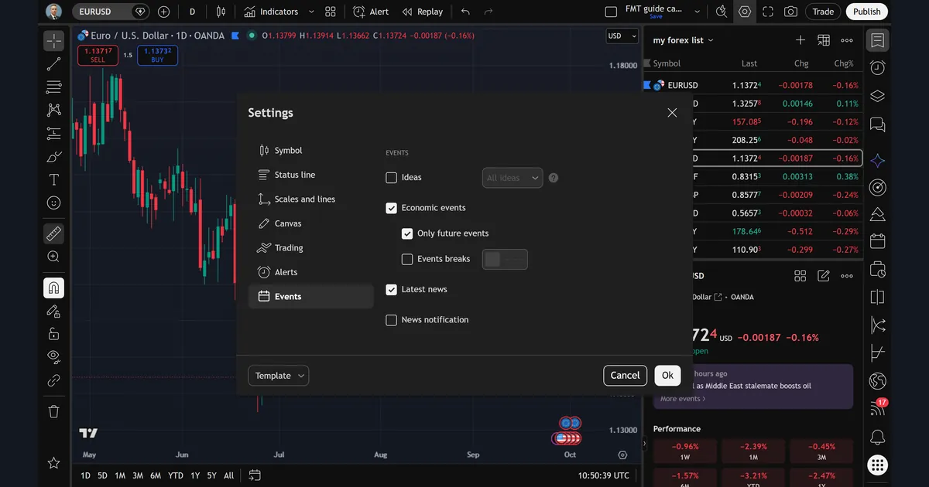Click the Publish button
This screenshot has width=929, height=487.
tap(866, 12)
